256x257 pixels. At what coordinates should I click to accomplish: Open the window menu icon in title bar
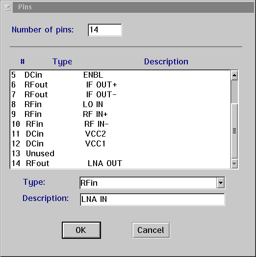(7, 7)
